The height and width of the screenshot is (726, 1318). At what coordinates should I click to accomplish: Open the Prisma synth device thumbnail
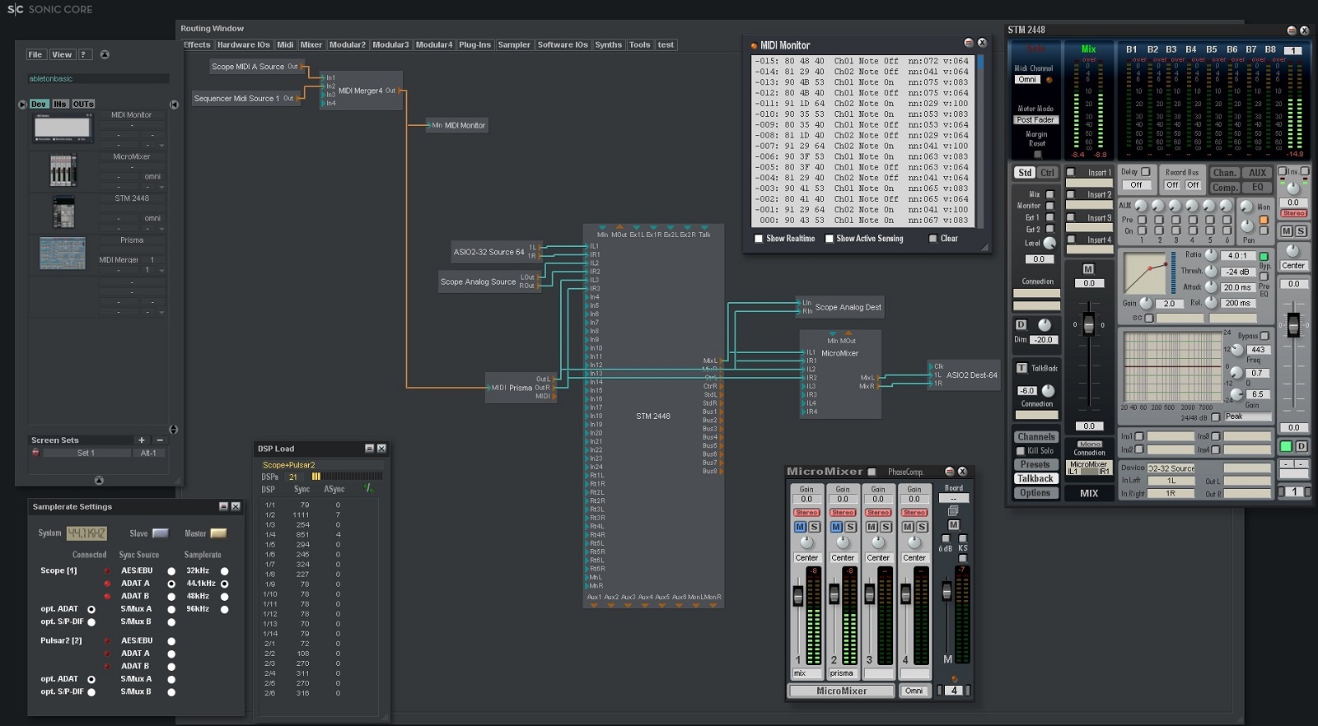tap(63, 254)
